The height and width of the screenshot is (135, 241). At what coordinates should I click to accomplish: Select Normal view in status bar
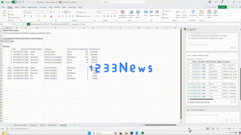pos(208,129)
